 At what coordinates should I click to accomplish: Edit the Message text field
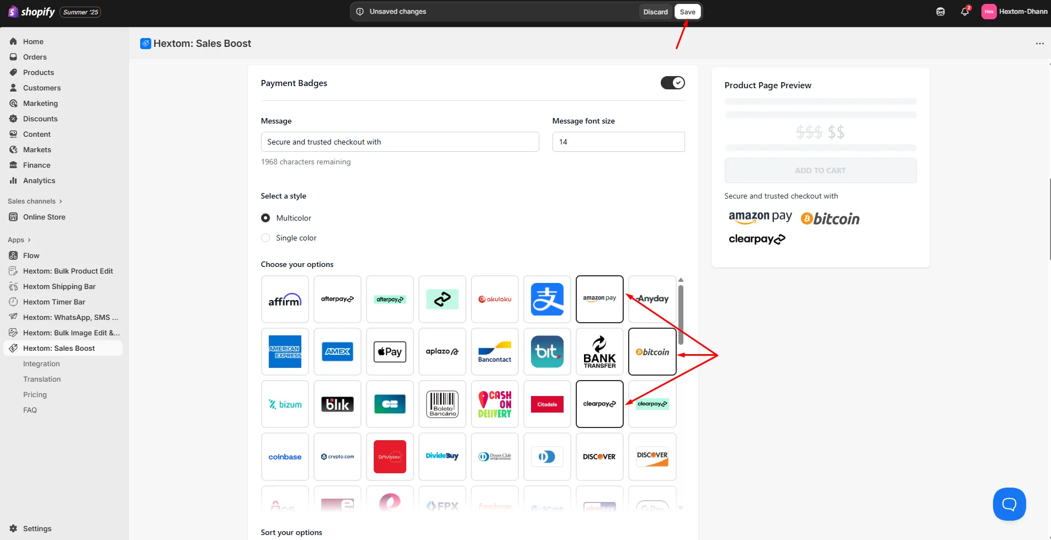tap(400, 142)
